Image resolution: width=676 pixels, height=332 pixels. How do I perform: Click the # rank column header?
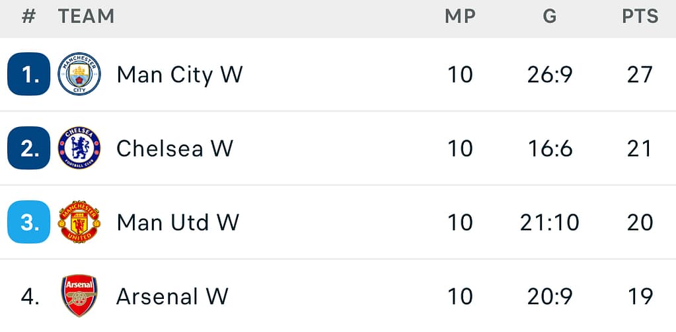[28, 17]
